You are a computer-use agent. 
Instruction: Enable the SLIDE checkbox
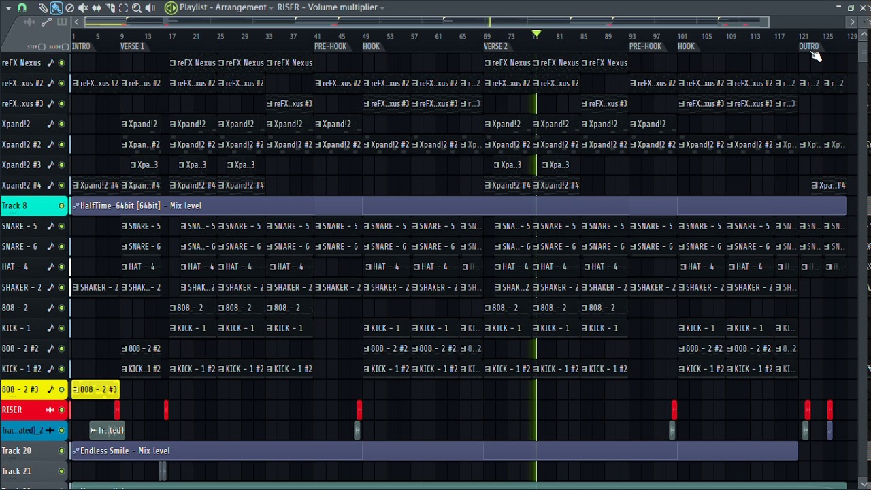(65, 47)
